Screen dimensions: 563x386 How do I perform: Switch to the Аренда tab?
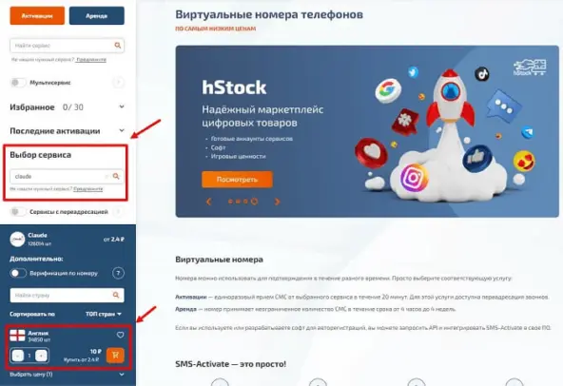pos(97,16)
